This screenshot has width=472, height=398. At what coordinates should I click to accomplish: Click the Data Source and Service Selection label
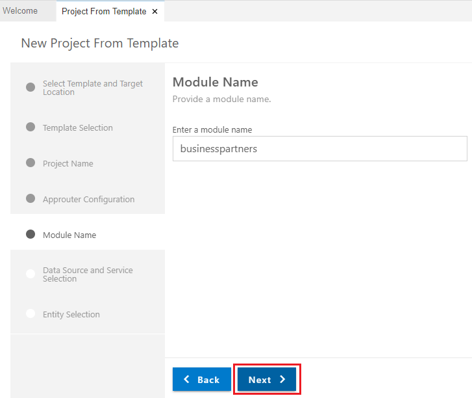(88, 274)
